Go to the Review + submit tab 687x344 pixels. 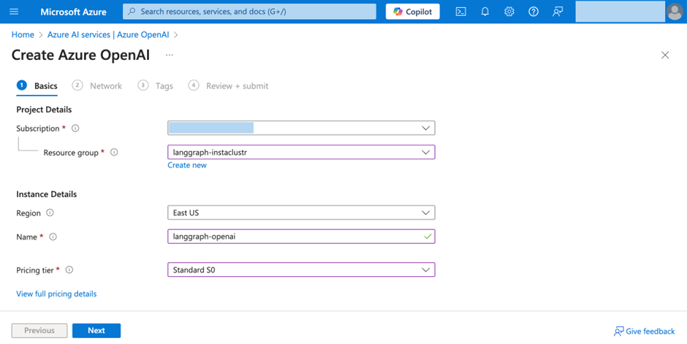tap(228, 85)
